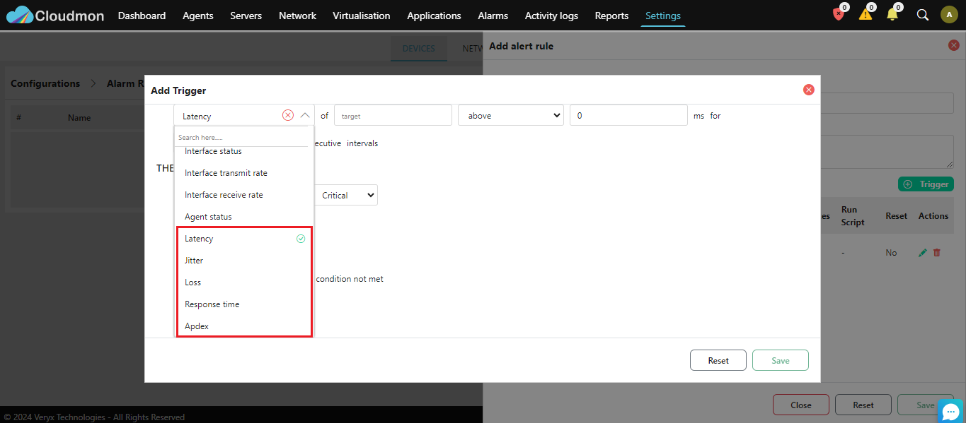Click the green edit pencil icon

point(922,252)
